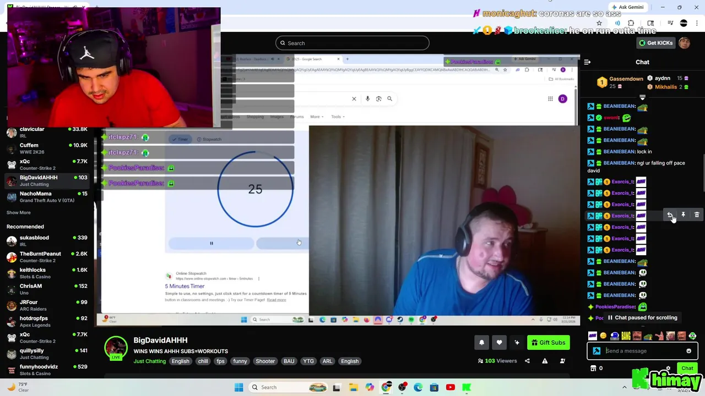The width and height of the screenshot is (705, 396).
Task: Open TheBurntPeanut recommended channel
Action: pyautogui.click(x=47, y=257)
